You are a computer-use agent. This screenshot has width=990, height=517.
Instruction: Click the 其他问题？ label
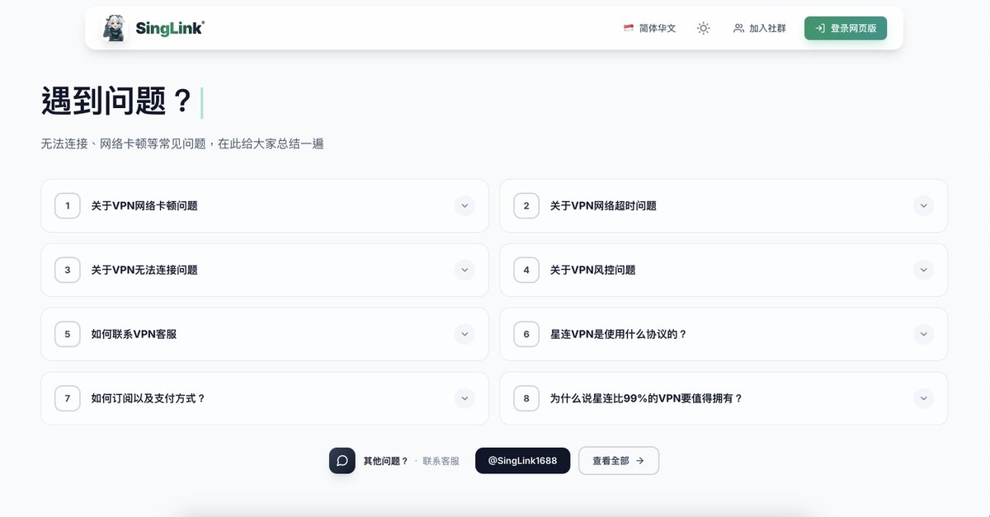pyautogui.click(x=386, y=461)
